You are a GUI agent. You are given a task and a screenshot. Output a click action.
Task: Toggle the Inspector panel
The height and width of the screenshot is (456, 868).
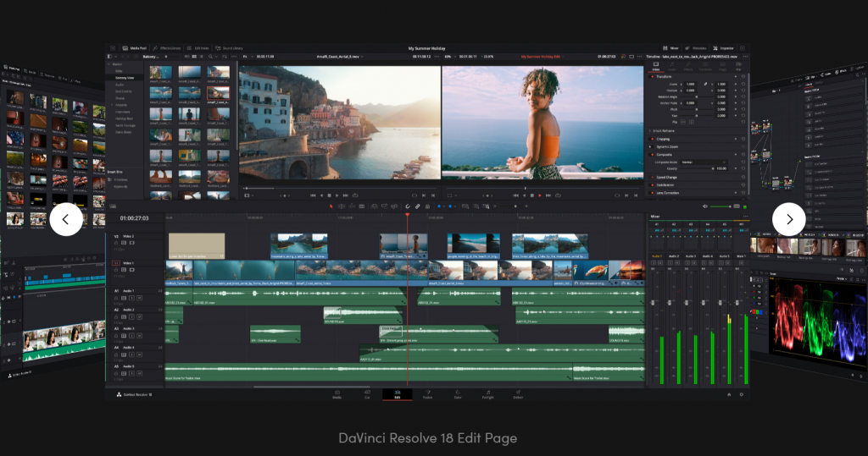[724, 48]
